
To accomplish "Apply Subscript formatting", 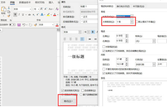I will pos(34,15).
